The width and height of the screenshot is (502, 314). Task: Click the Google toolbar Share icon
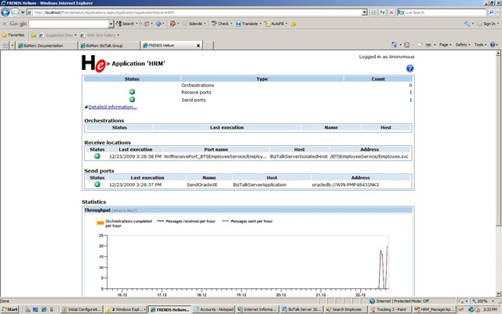pos(158,24)
